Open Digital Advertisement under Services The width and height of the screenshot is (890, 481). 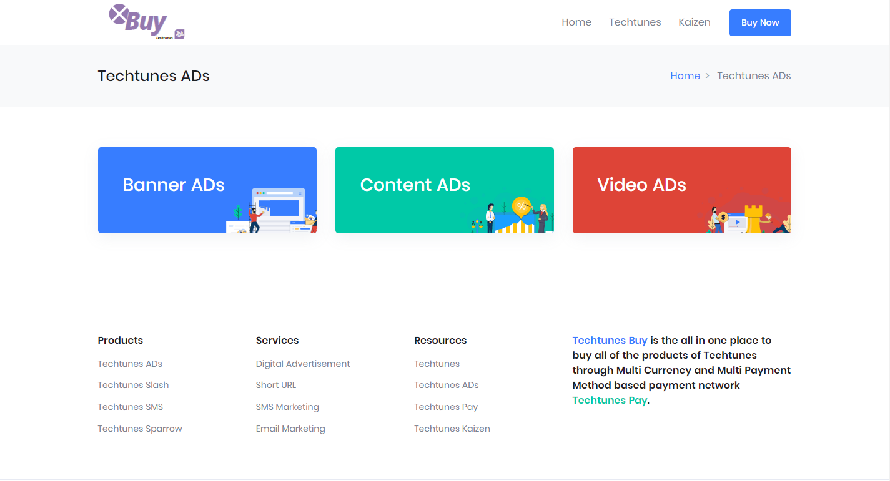pyautogui.click(x=303, y=364)
